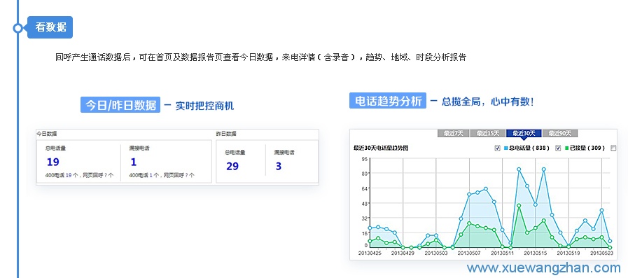Click the 20130425 x-axis date label
This screenshot has height=278, width=628.
[x=370, y=253]
